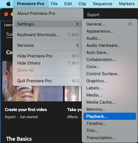Open Auto Save... settings
The height and width of the screenshot is (143, 138).
[x=110, y=53]
